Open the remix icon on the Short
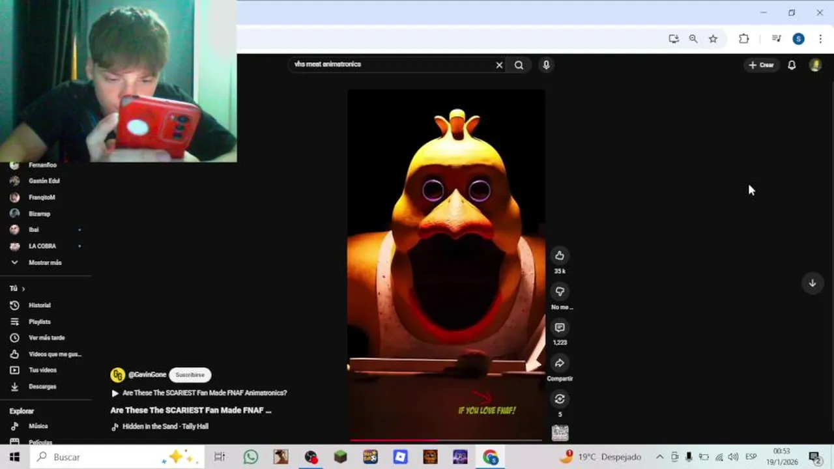Image resolution: width=834 pixels, height=469 pixels. click(559, 399)
